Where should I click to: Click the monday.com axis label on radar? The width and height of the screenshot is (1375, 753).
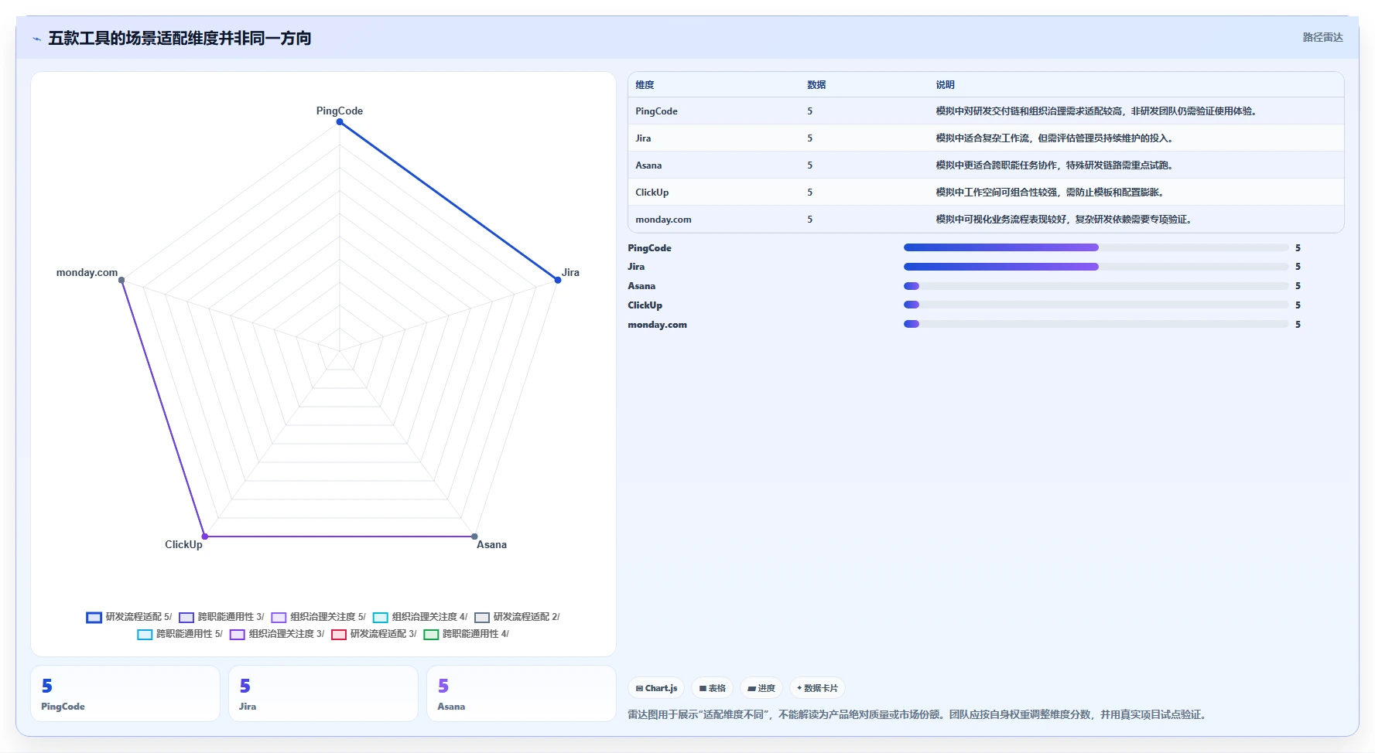[87, 272]
